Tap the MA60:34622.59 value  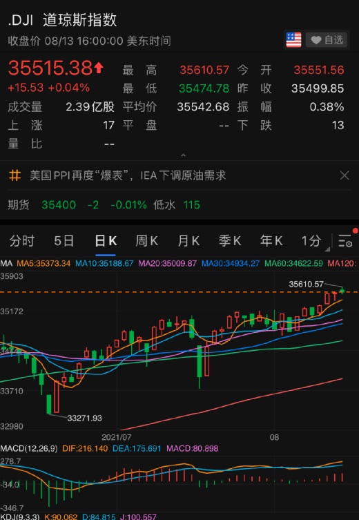[293, 264]
